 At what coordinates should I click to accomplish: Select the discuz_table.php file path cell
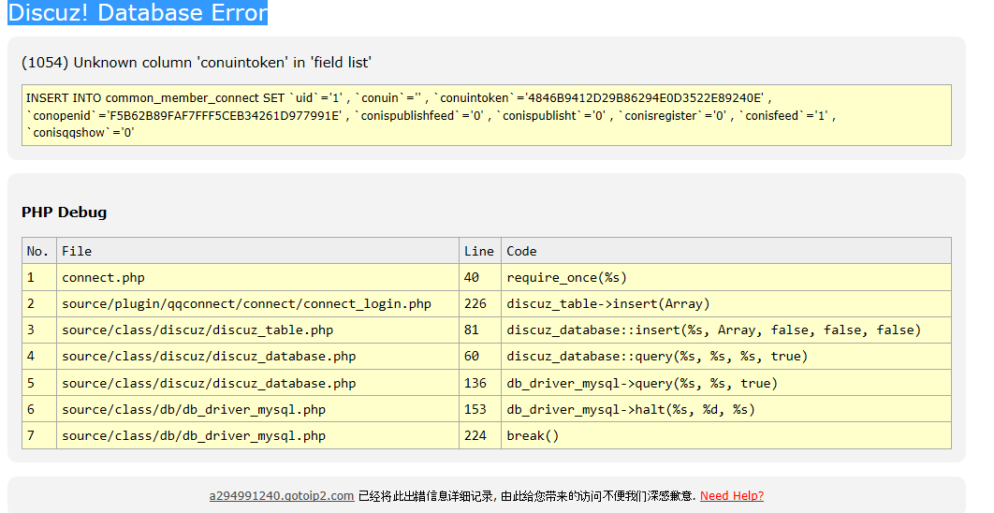(197, 330)
